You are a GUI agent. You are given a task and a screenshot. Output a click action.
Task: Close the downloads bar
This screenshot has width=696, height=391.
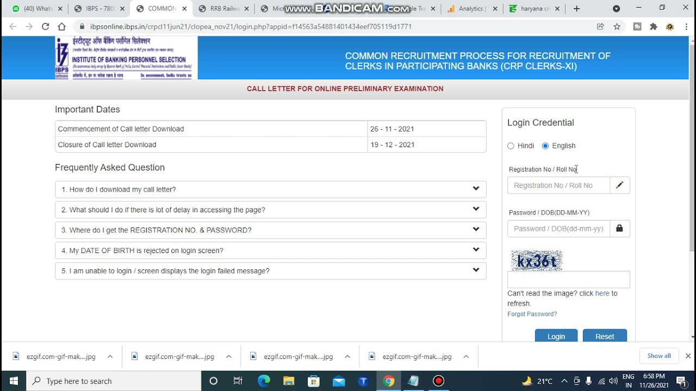coord(688,356)
